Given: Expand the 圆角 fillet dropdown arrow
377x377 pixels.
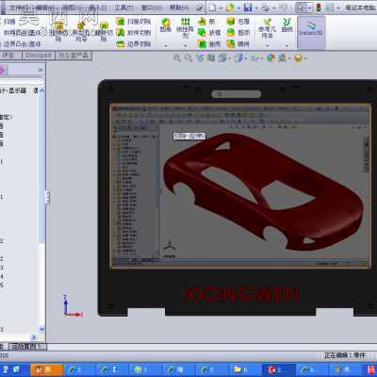Looking at the screenshot, I should point(166,46).
